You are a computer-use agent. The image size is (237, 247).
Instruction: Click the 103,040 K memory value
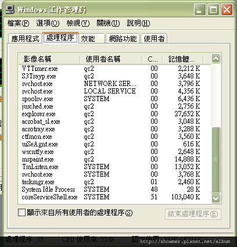coord(186,197)
